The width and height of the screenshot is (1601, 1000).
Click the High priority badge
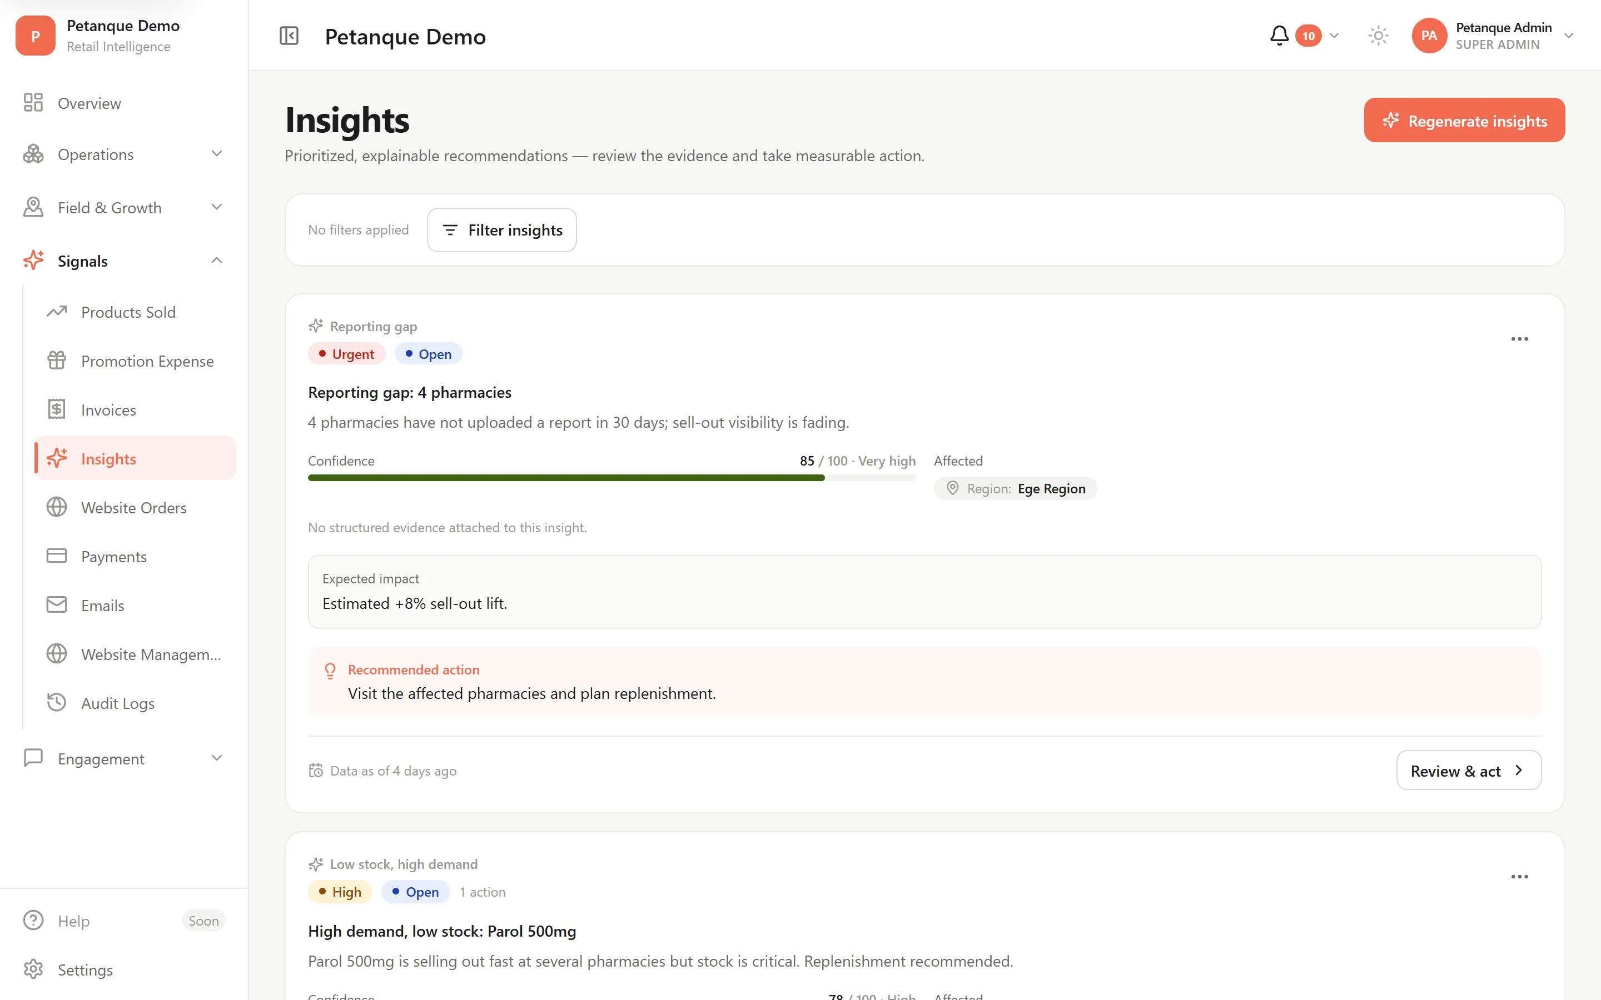pos(340,892)
